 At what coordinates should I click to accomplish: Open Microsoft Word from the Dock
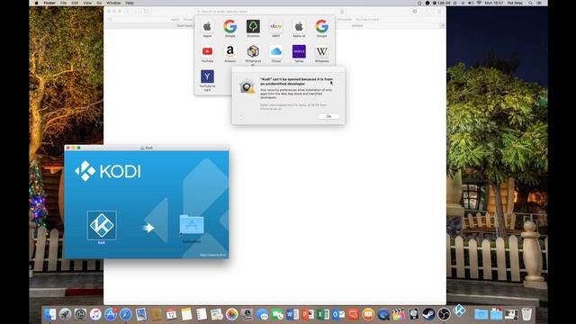pos(292,314)
